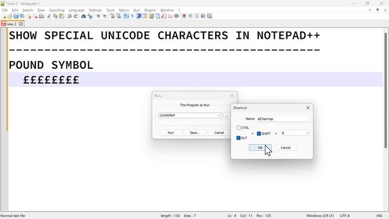Open the Search menu
The height and width of the screenshot is (219, 389).
pos(27,10)
